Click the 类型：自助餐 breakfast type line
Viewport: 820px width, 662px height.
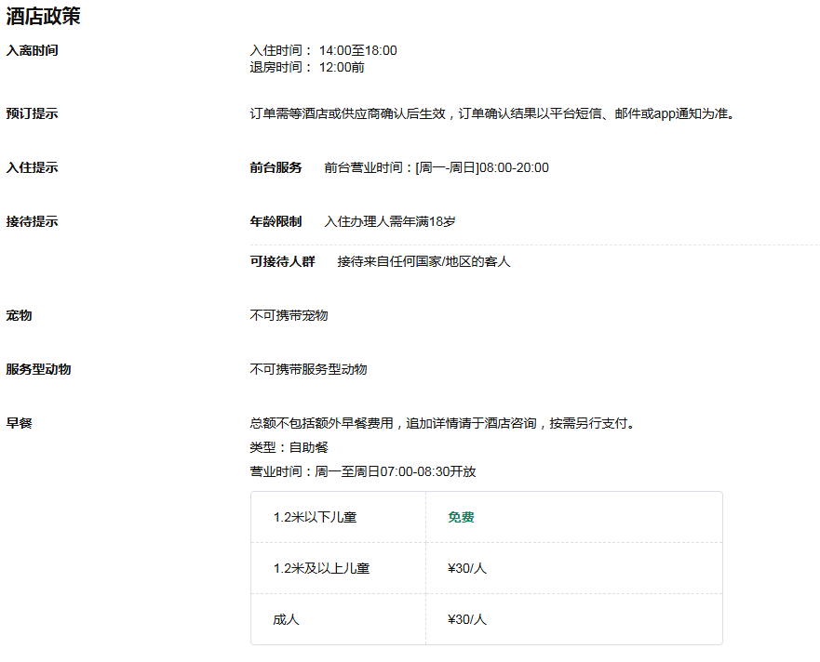coord(289,447)
